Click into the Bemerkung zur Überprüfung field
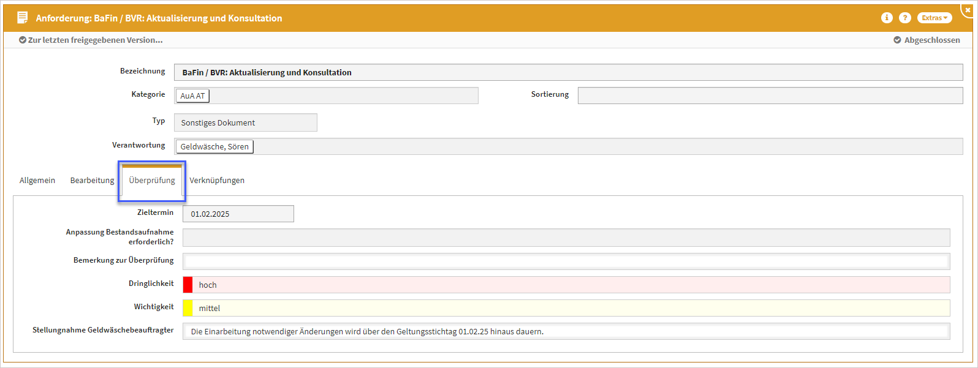 click(x=566, y=261)
